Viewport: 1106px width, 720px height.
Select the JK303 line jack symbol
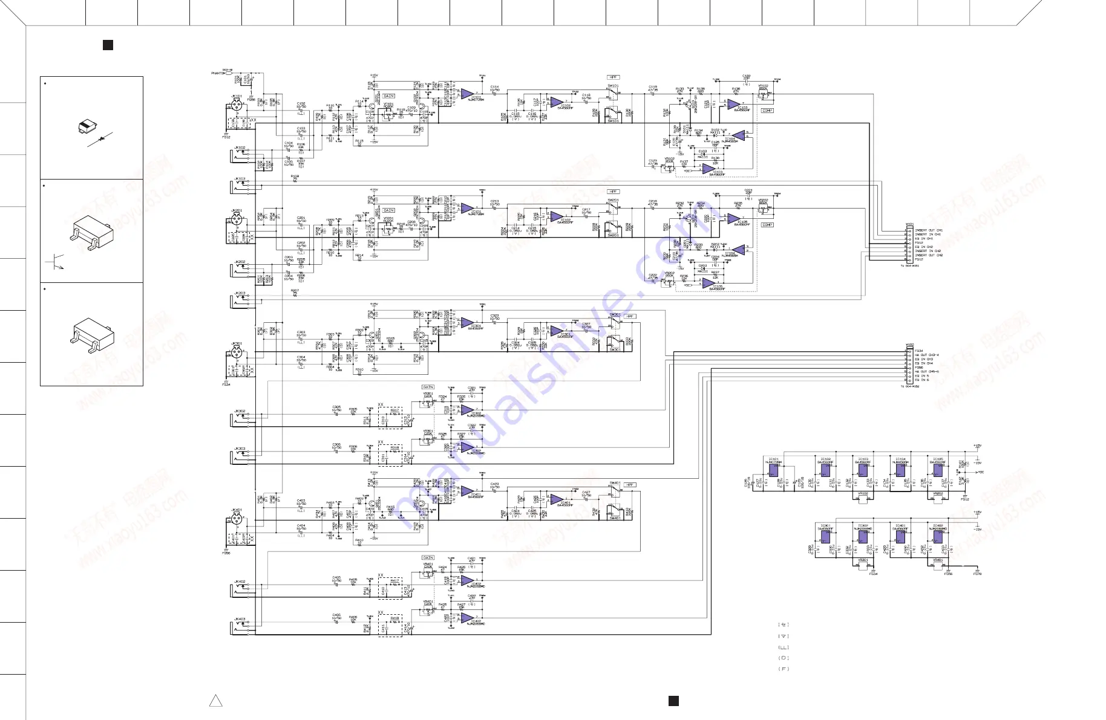240,458
